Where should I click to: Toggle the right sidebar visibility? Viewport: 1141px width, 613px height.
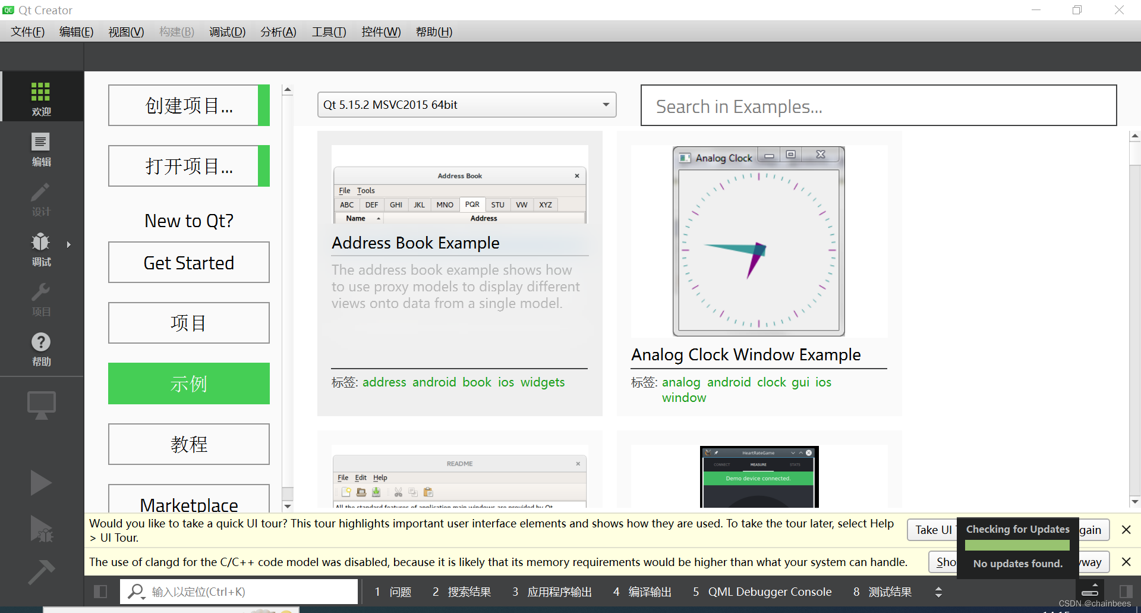(1126, 592)
